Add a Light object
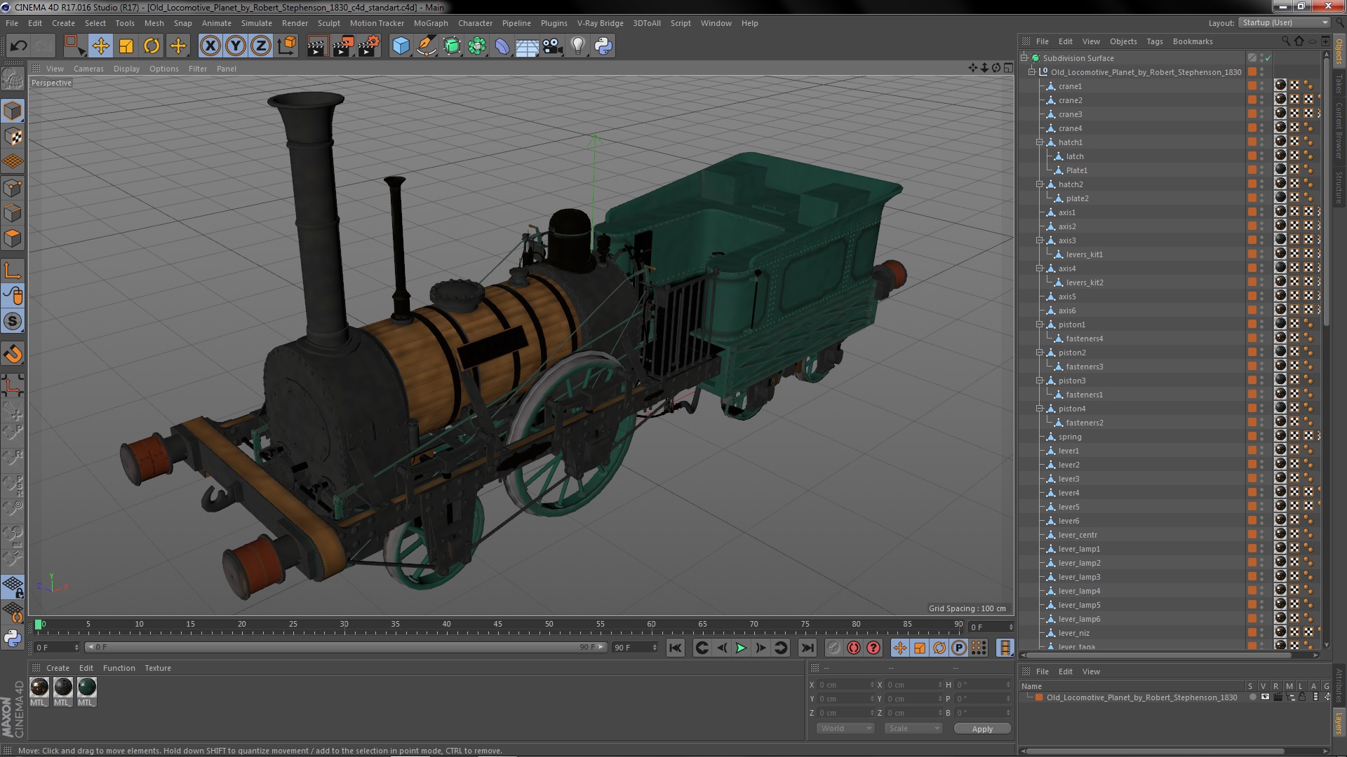Image resolution: width=1347 pixels, height=757 pixels. pos(578,46)
